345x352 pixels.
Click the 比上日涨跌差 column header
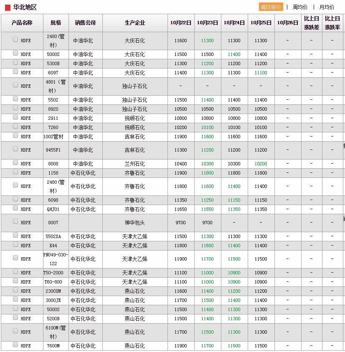311,23
